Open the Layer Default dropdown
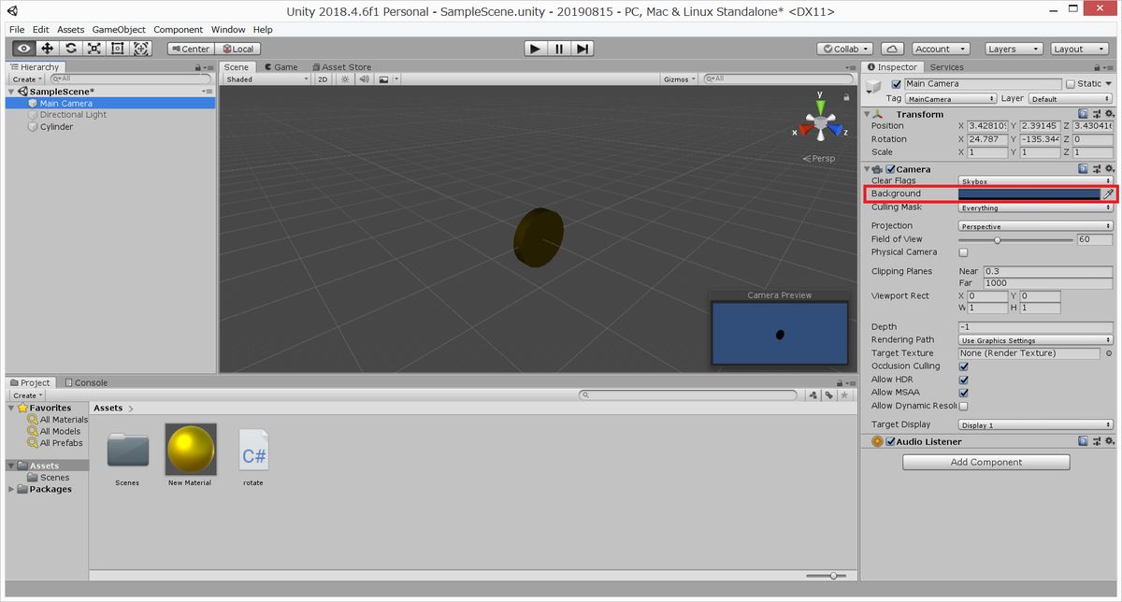The width and height of the screenshot is (1122, 602). pyautogui.click(x=1071, y=99)
